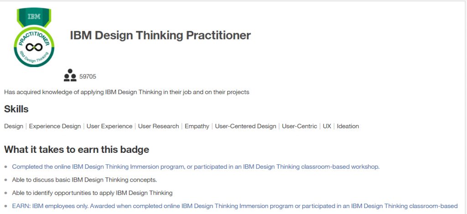The height and width of the screenshot is (214, 467).
Task: Click the Able to identify opportunities item
Action: click(x=92, y=193)
